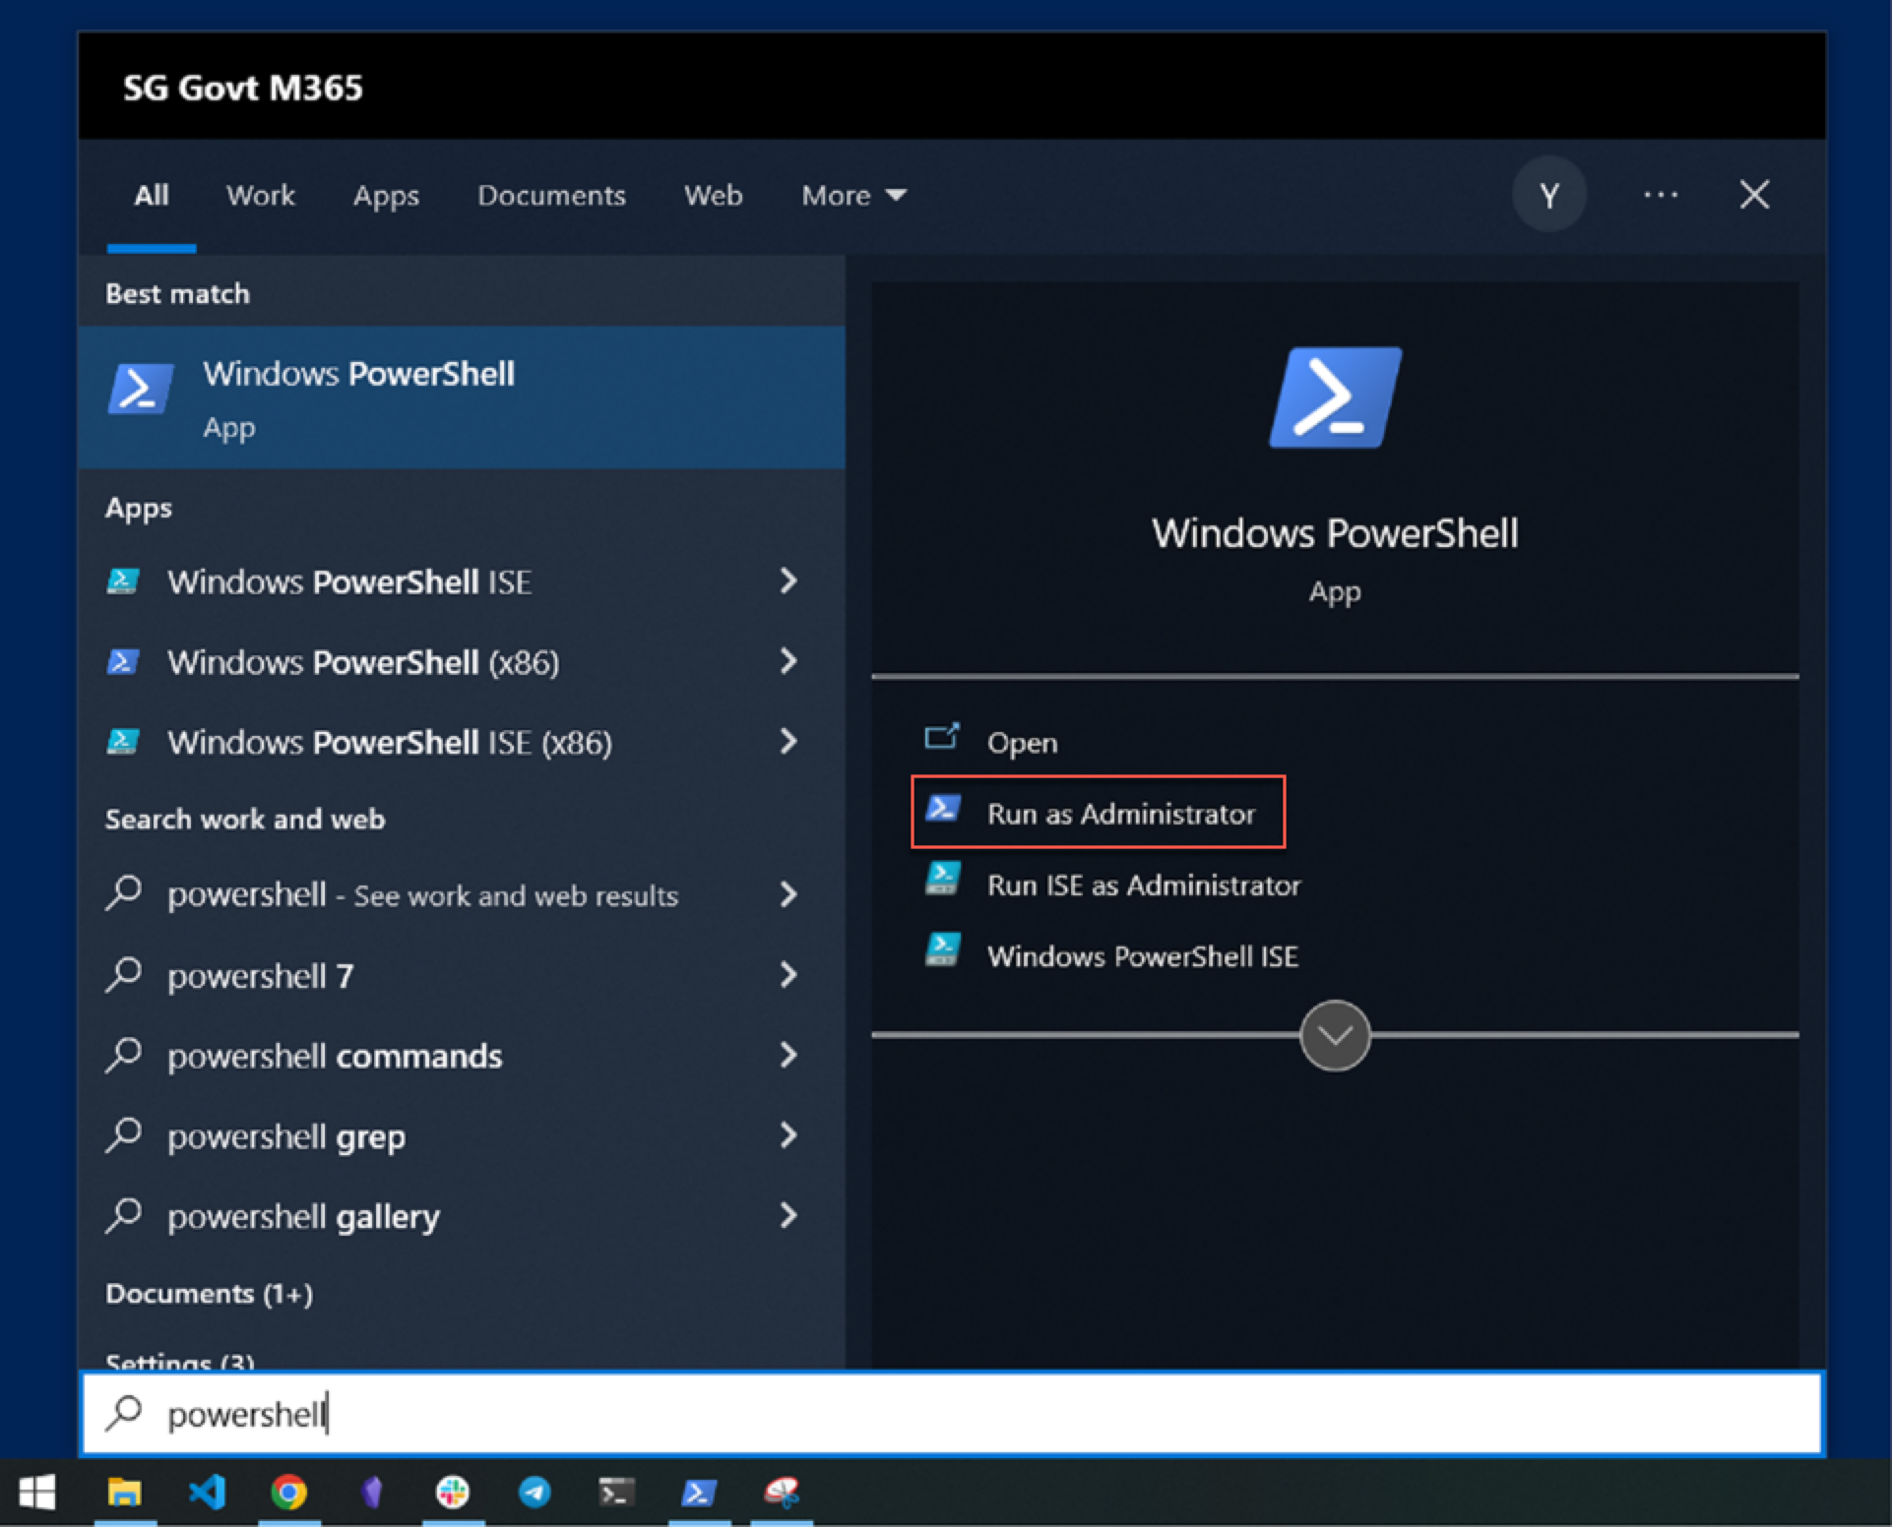Expand Windows PowerShell (x86) result arrow
1892x1527 pixels.
[x=788, y=661]
